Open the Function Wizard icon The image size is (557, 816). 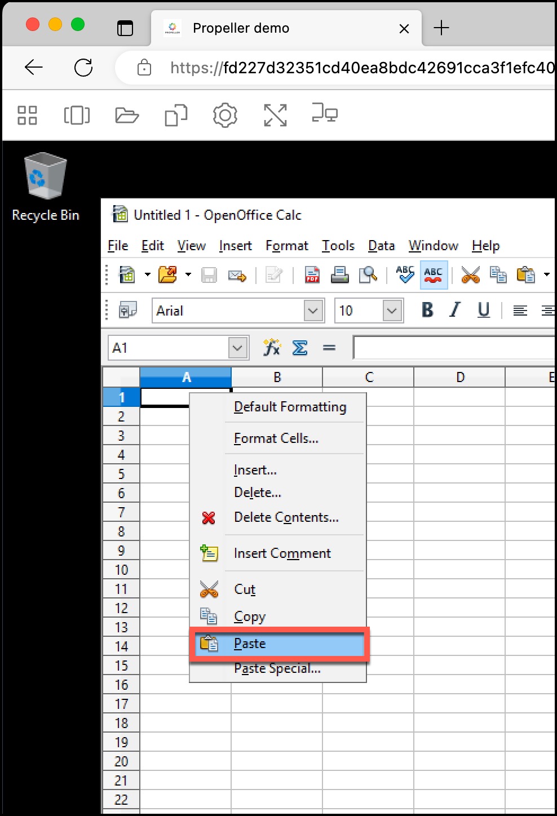point(272,348)
